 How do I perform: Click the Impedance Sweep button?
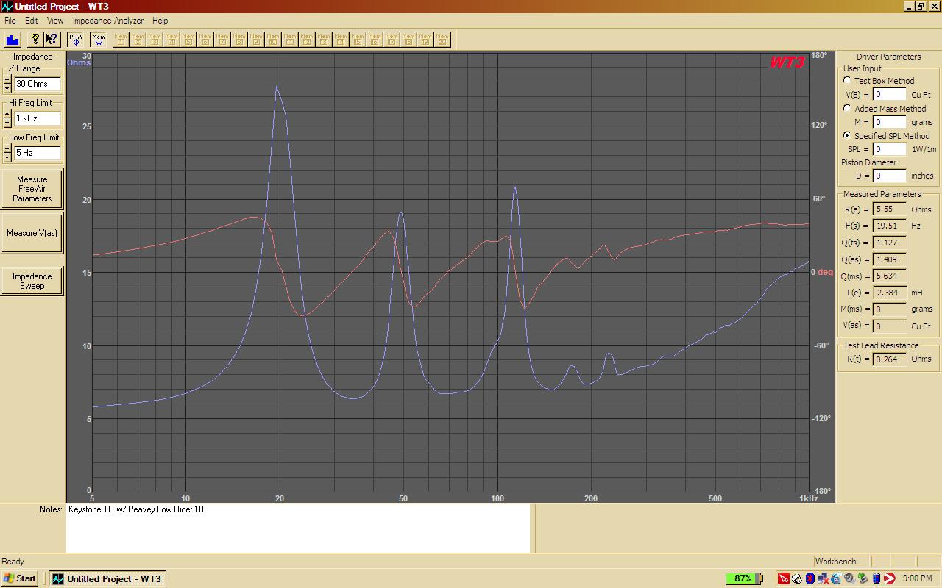[32, 281]
